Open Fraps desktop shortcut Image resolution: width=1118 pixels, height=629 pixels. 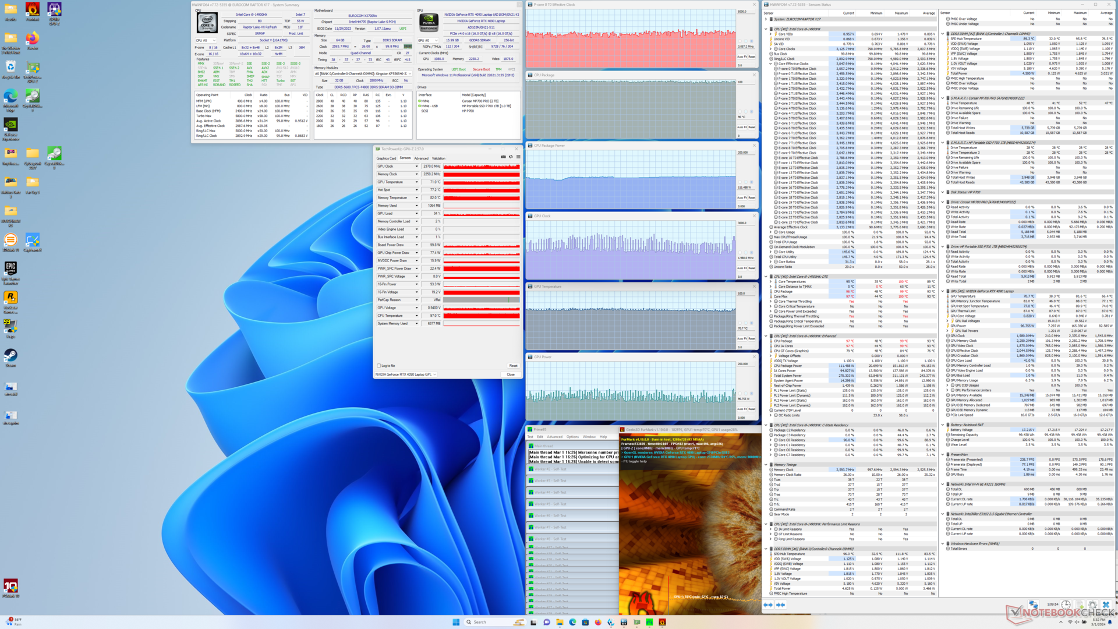(x=10, y=328)
